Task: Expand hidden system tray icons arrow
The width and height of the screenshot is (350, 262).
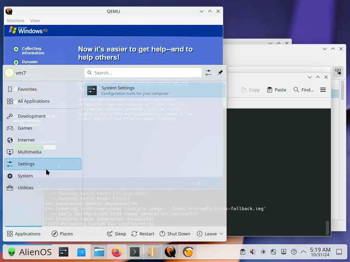Action: click(x=304, y=252)
